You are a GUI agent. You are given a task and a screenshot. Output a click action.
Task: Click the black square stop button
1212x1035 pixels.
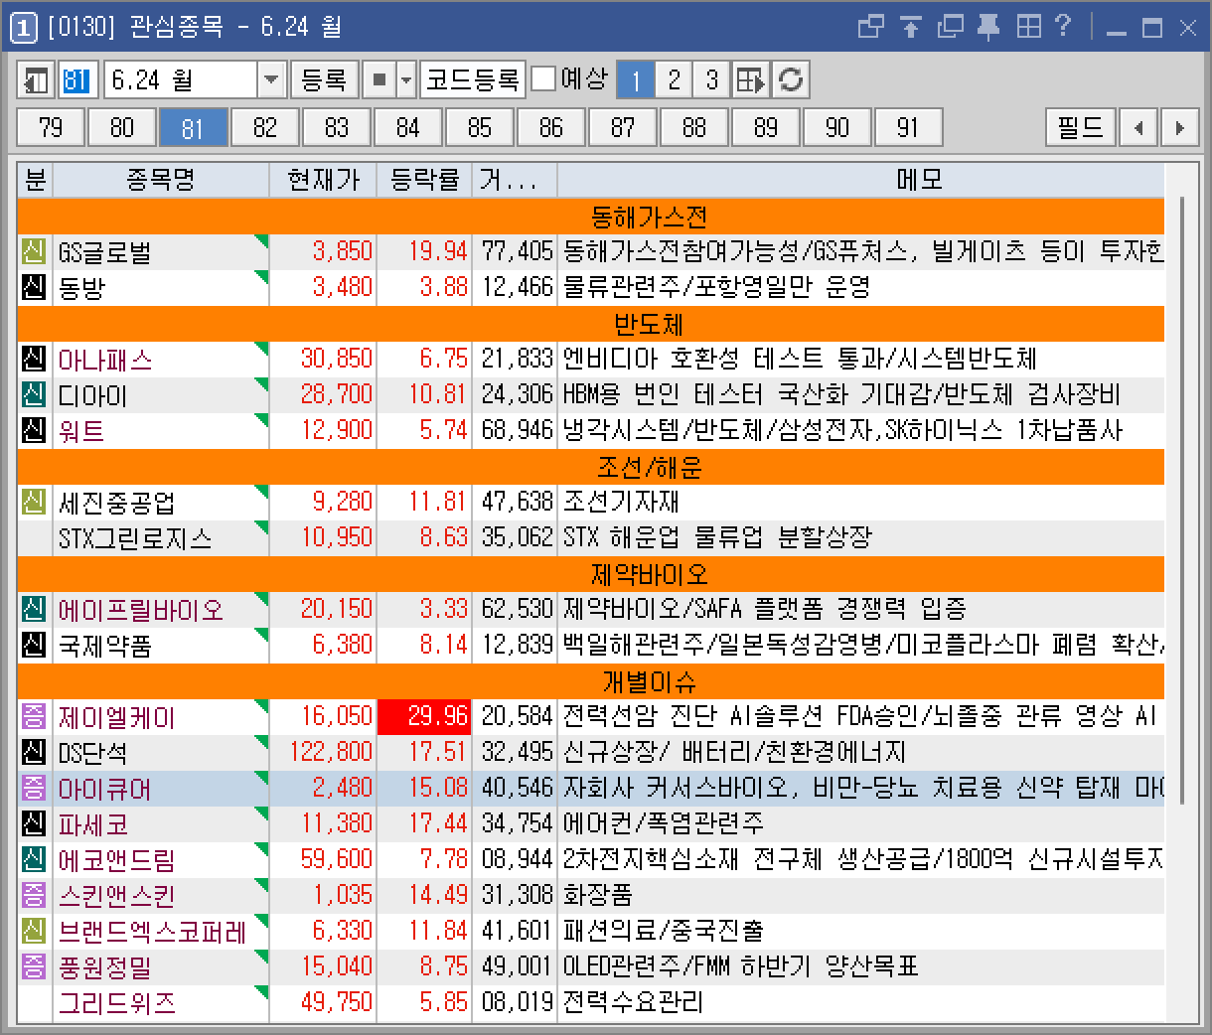point(379,79)
